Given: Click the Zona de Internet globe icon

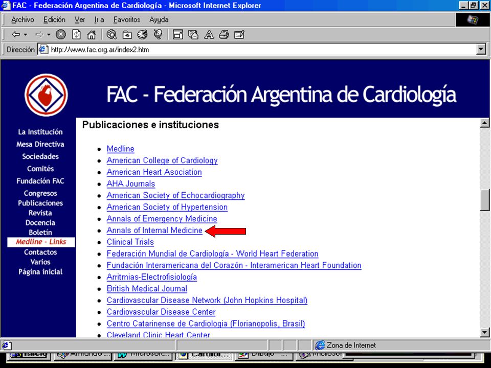Looking at the screenshot, I should 320,345.
